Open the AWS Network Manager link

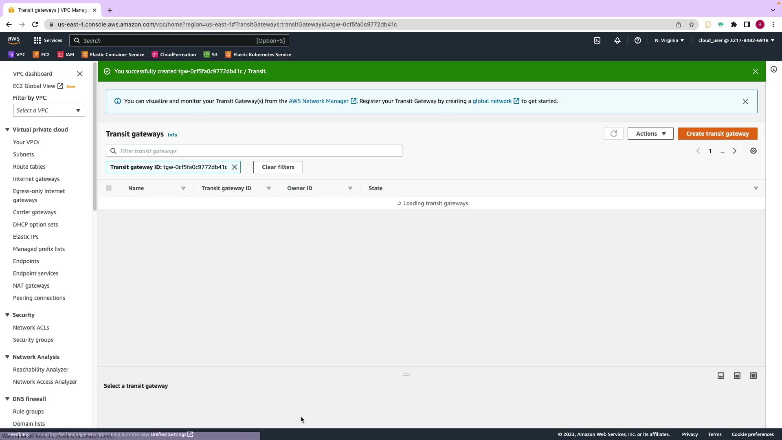pyautogui.click(x=319, y=101)
